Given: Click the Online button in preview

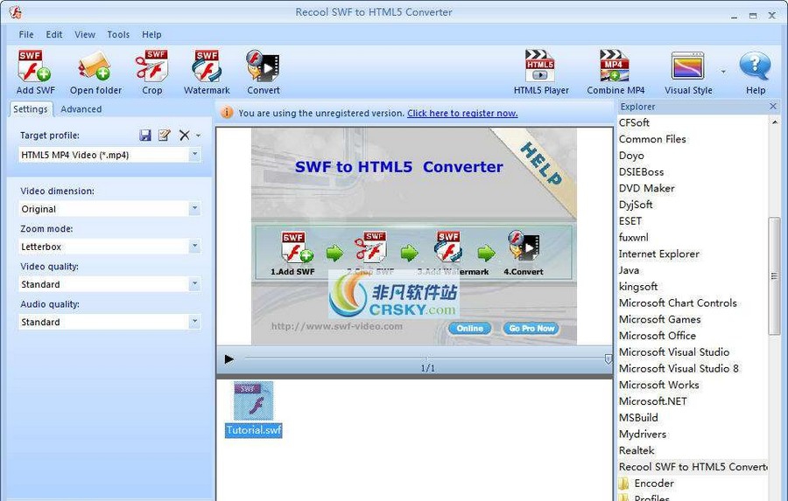Looking at the screenshot, I should [x=469, y=328].
